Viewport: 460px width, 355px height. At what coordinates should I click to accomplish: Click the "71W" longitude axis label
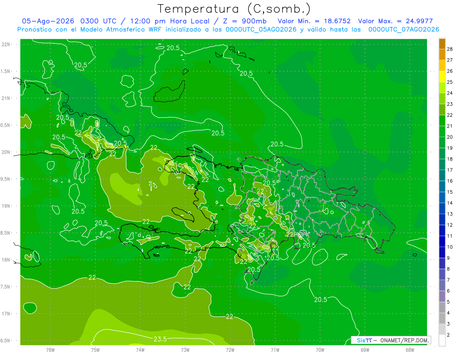point(275,350)
